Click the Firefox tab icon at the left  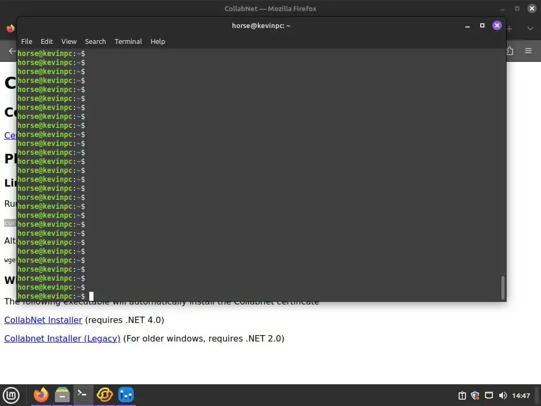pos(11,29)
